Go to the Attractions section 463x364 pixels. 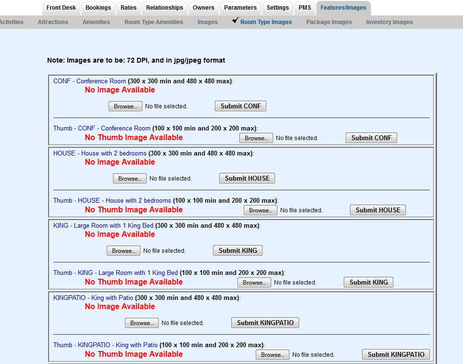click(53, 22)
